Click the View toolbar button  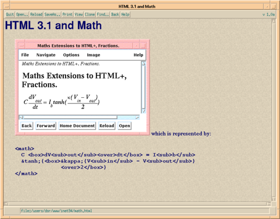[x=78, y=15]
